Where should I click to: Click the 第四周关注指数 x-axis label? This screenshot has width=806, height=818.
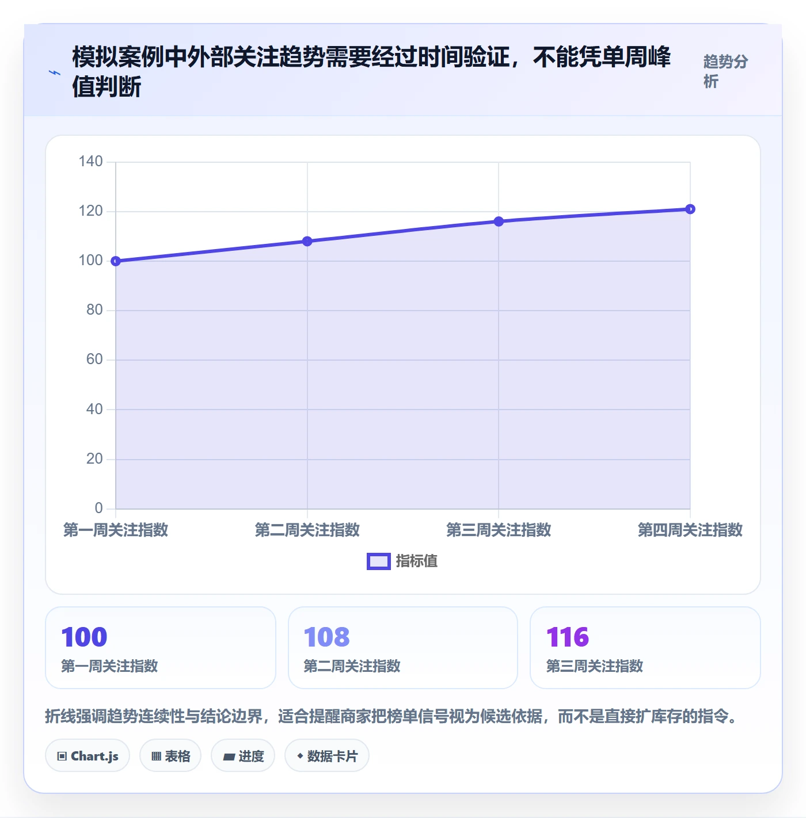click(690, 530)
